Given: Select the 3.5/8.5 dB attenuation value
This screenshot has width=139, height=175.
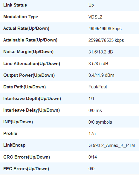Looking at the screenshot, I should [98, 64].
